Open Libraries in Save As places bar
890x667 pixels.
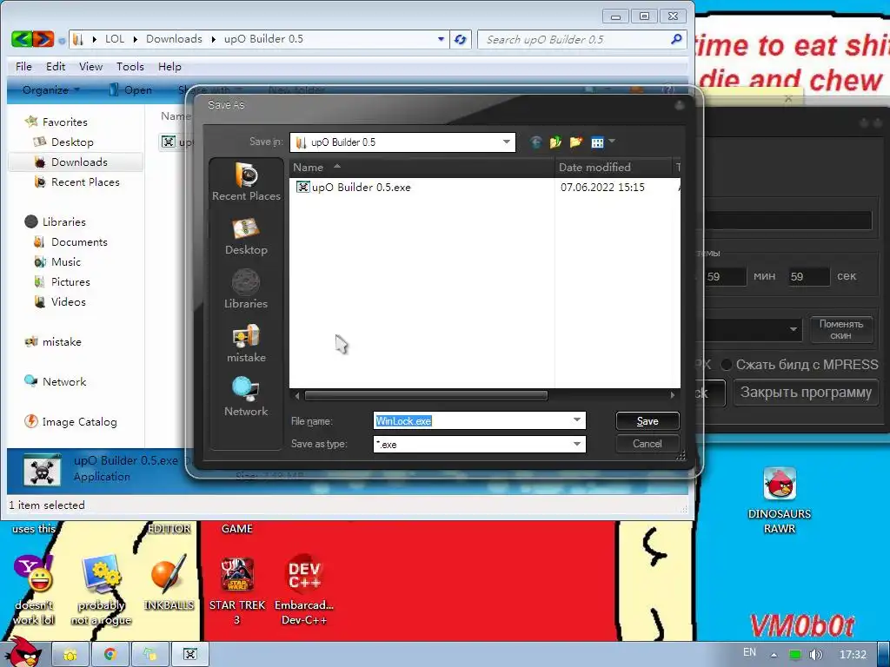point(246,290)
